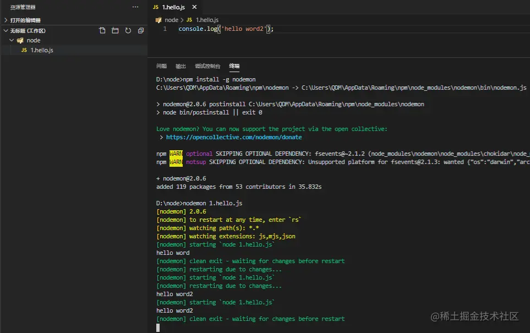
Task: Switch to the 输出 panel tab
Action: [181, 66]
